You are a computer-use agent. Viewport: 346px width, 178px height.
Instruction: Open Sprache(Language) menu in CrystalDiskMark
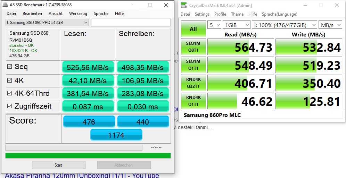[x=280, y=14]
